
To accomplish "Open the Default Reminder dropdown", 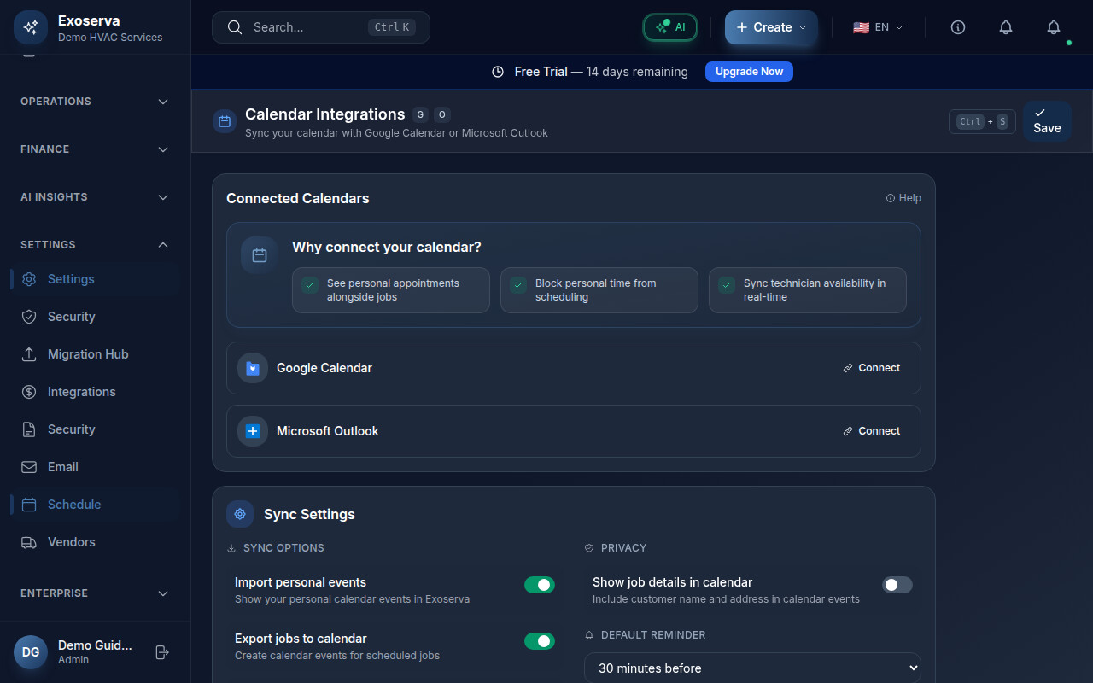I will (x=751, y=668).
